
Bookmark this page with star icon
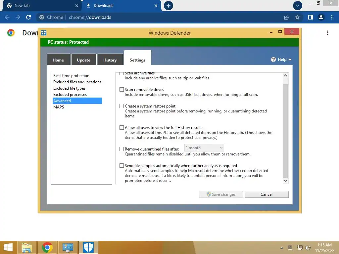[x=297, y=17]
